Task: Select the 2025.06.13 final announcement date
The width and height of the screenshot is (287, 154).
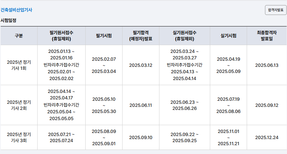Action: 267,65
